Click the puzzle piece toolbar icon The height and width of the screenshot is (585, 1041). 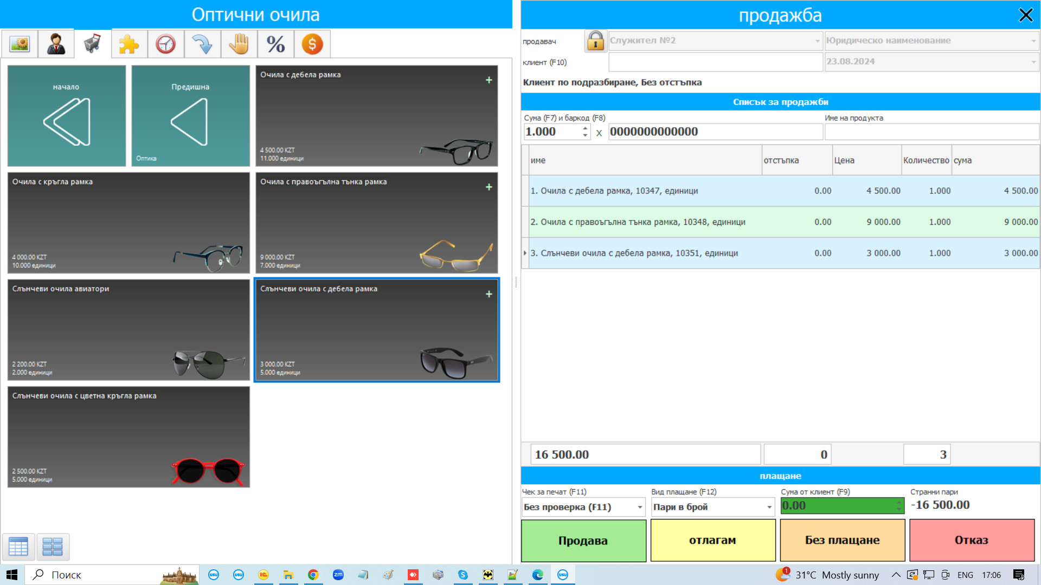tap(129, 44)
